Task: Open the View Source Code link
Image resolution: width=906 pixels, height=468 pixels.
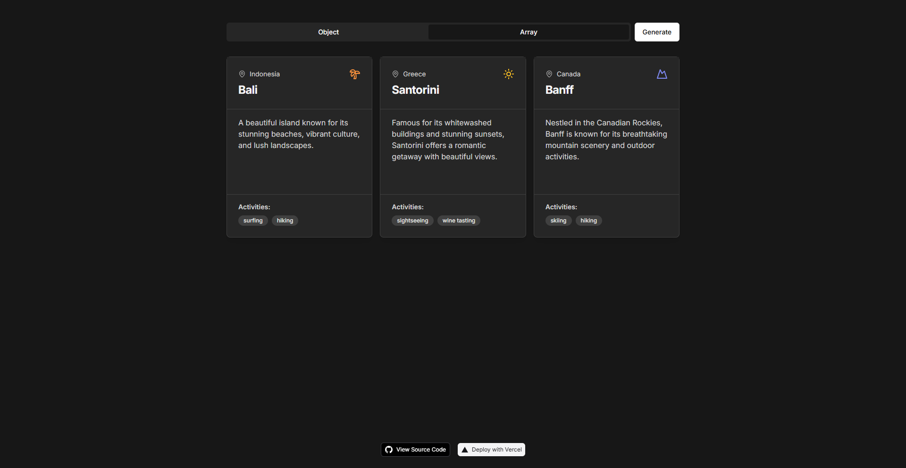Action: (x=415, y=450)
